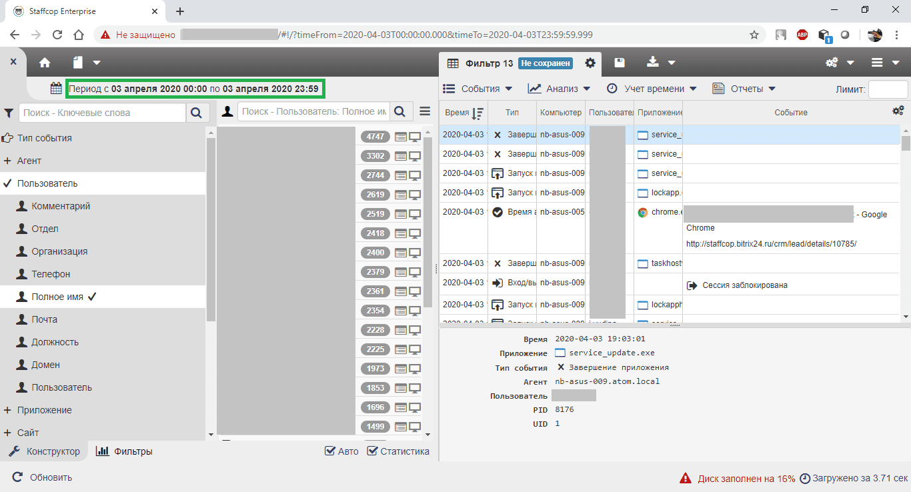Viewport: 911px width, 492px height.
Task: Toggle the Авто checkbox
Action: [329, 451]
